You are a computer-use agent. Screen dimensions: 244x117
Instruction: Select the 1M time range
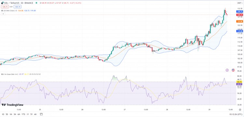pyautogui.click(x=11, y=114)
